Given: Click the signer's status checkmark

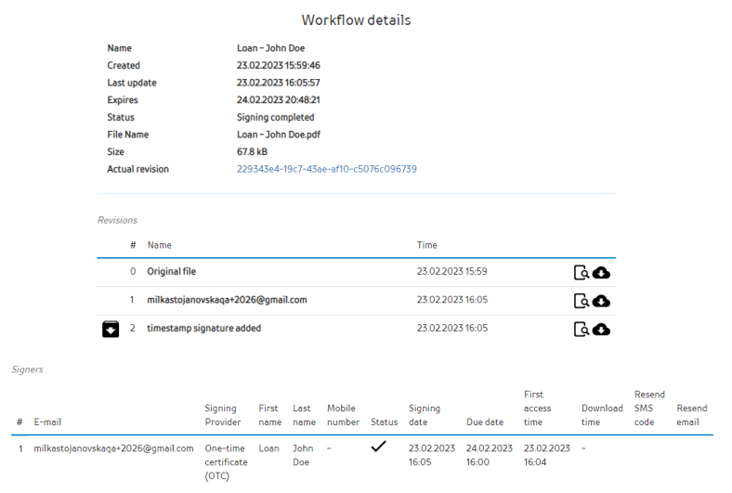Looking at the screenshot, I should tap(378, 447).
